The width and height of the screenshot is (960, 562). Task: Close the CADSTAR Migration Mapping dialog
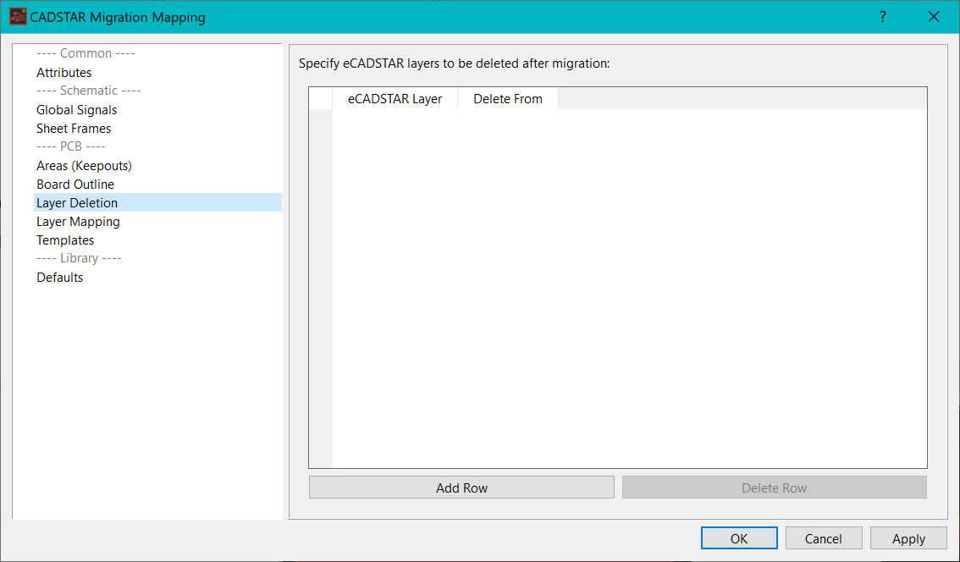tap(934, 17)
